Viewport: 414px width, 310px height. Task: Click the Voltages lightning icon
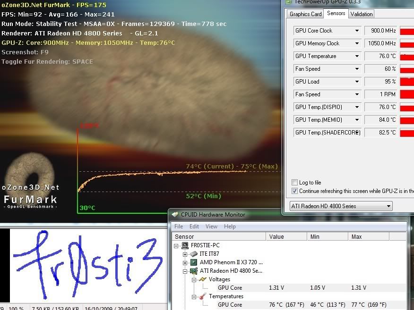tap(203, 279)
